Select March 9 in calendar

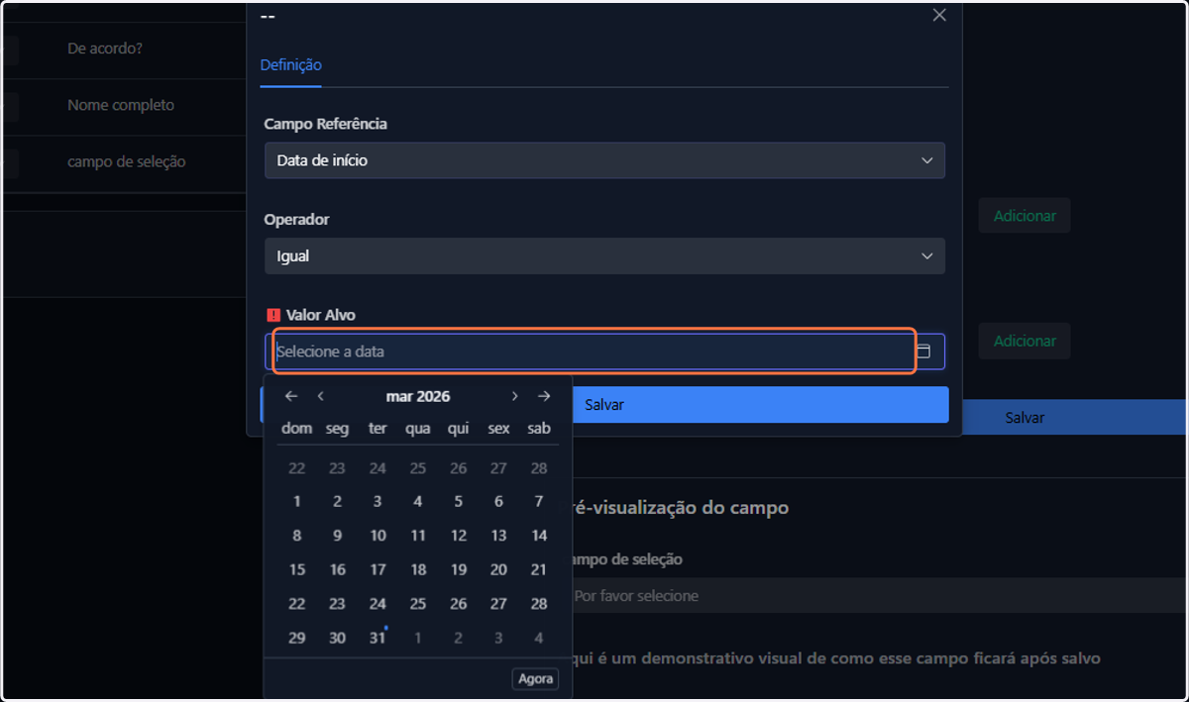[337, 536]
